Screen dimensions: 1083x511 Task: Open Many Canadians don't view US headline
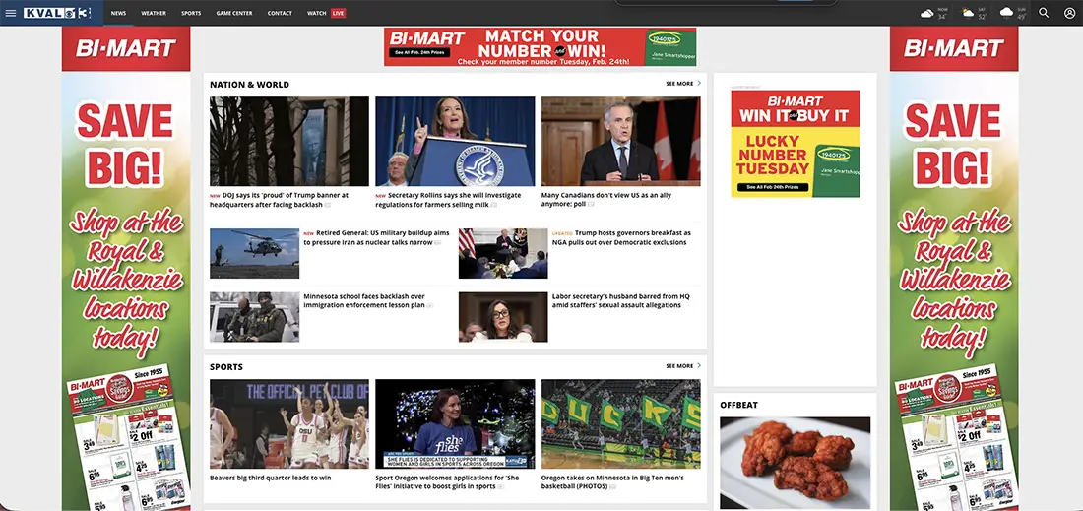606,200
